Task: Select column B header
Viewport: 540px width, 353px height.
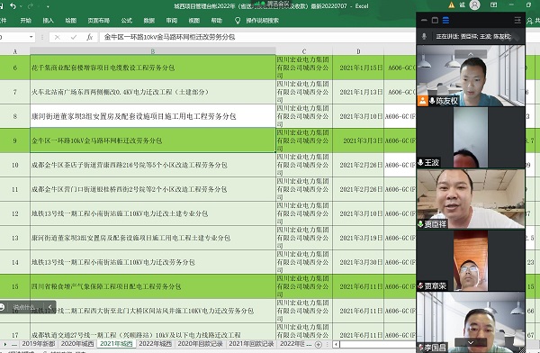Action: coord(153,51)
